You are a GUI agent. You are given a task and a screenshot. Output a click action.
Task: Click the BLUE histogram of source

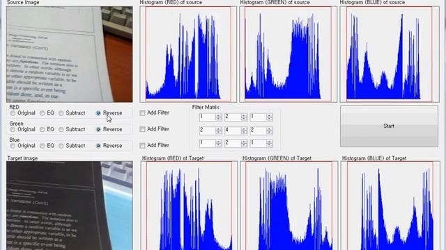tap(390, 54)
